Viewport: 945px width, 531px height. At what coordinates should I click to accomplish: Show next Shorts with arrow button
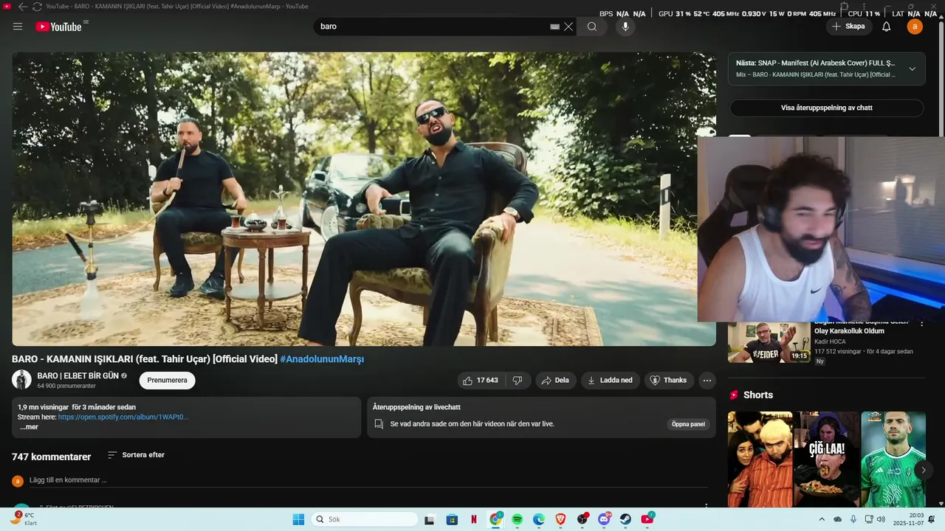point(923,470)
